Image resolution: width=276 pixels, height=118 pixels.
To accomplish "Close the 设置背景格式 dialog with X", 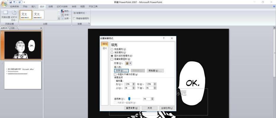I will click(172, 38).
